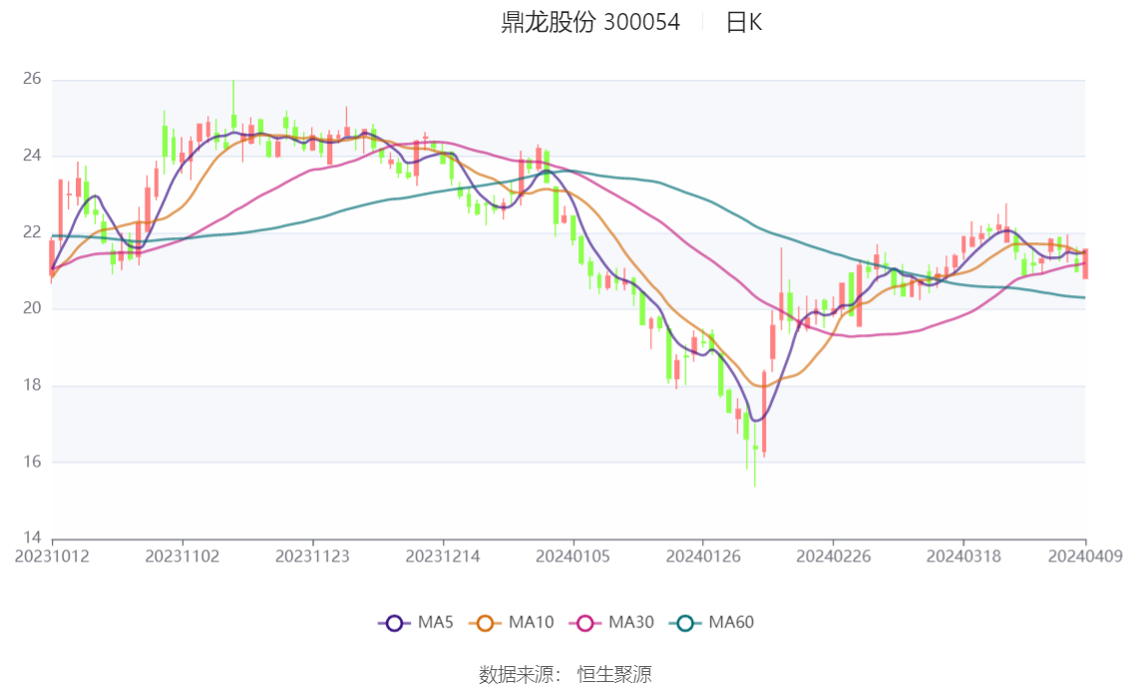Hide the MA10 line via its label
The height and width of the screenshot is (687, 1131).
[x=531, y=623]
